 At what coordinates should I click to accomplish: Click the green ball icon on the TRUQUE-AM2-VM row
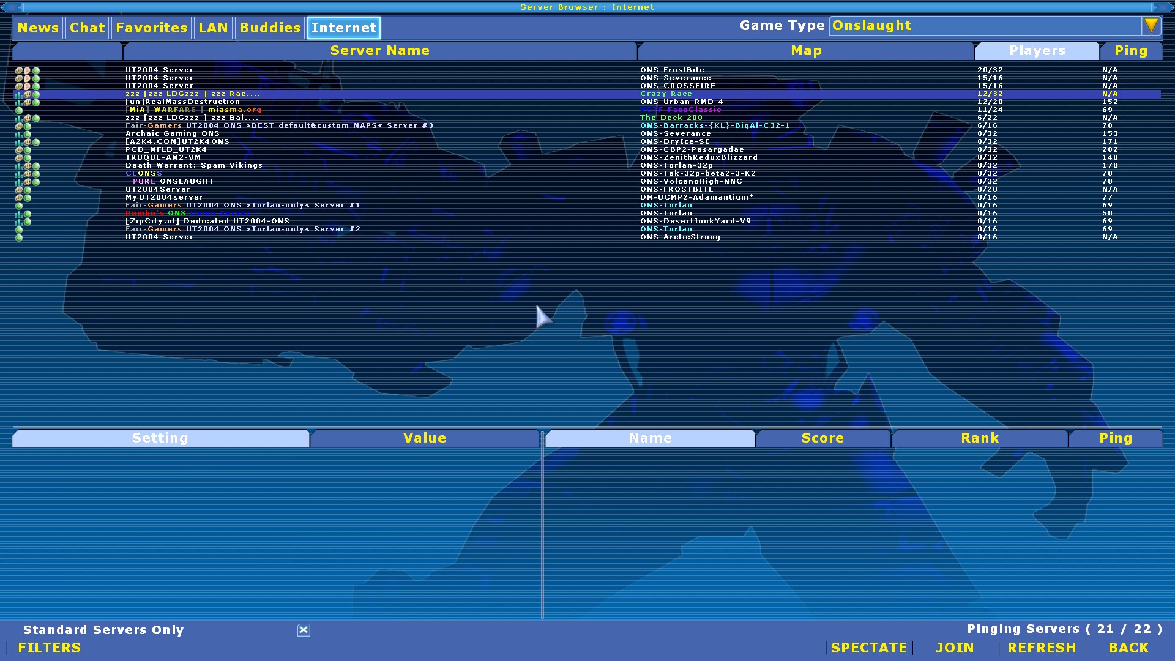(x=28, y=158)
